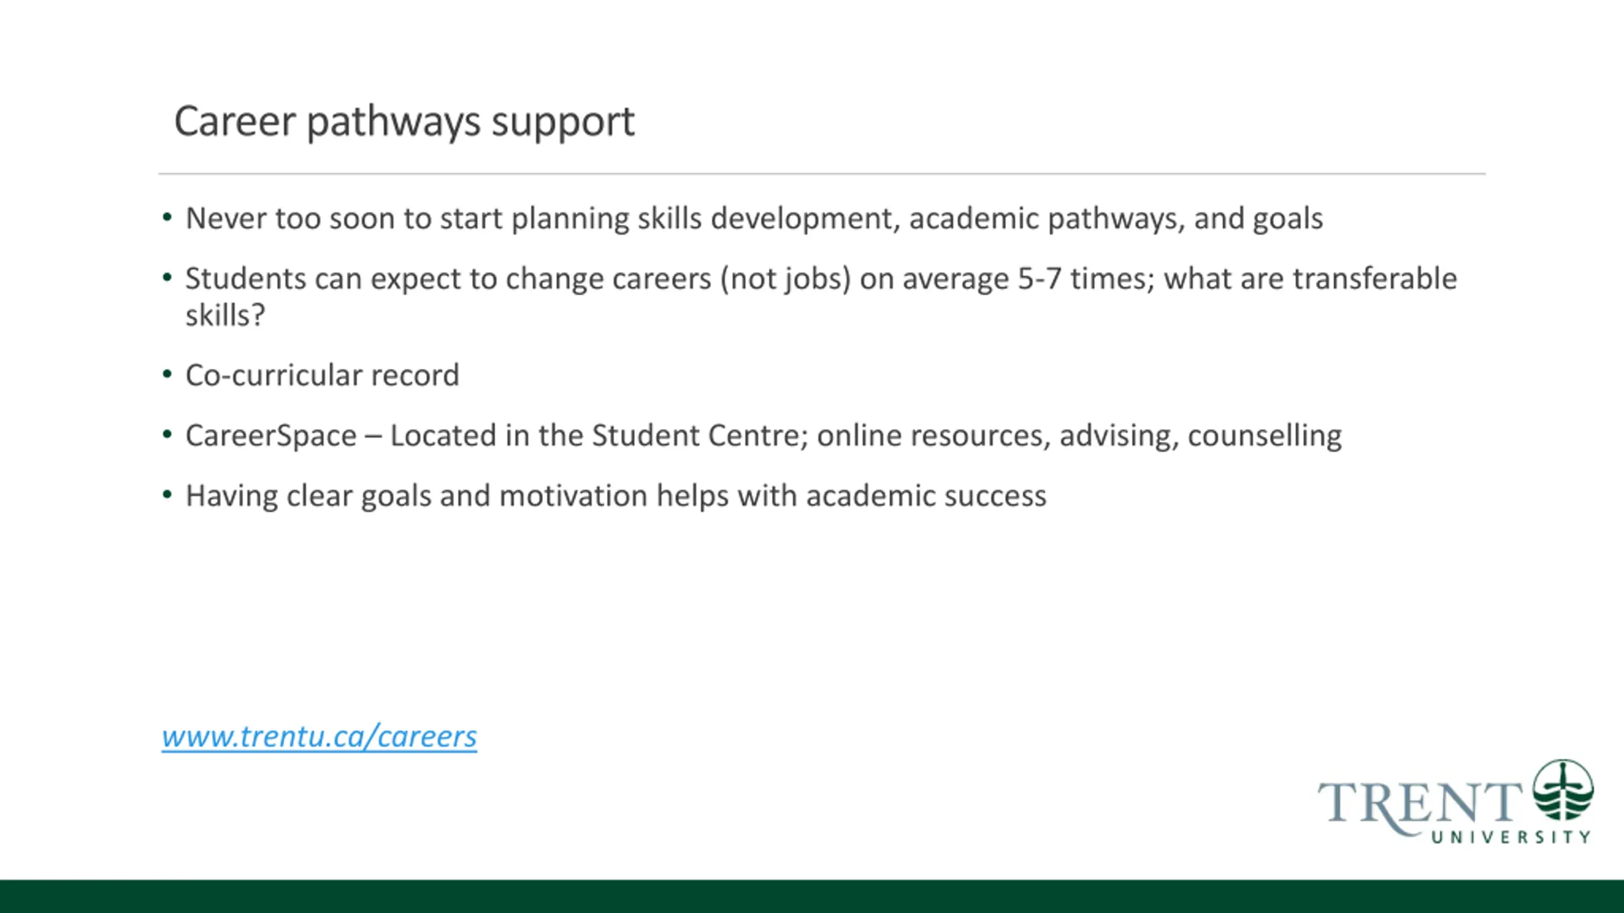
Task: Select the 'Career pathways support' slide title
Action: (404, 121)
